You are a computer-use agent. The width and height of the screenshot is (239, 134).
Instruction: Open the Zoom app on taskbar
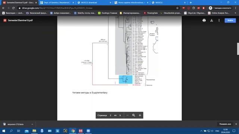(89, 131)
